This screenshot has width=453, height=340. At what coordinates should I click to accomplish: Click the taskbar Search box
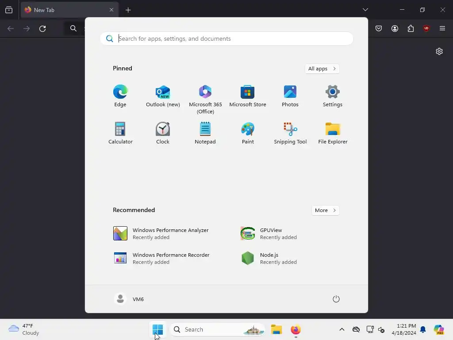point(217,329)
